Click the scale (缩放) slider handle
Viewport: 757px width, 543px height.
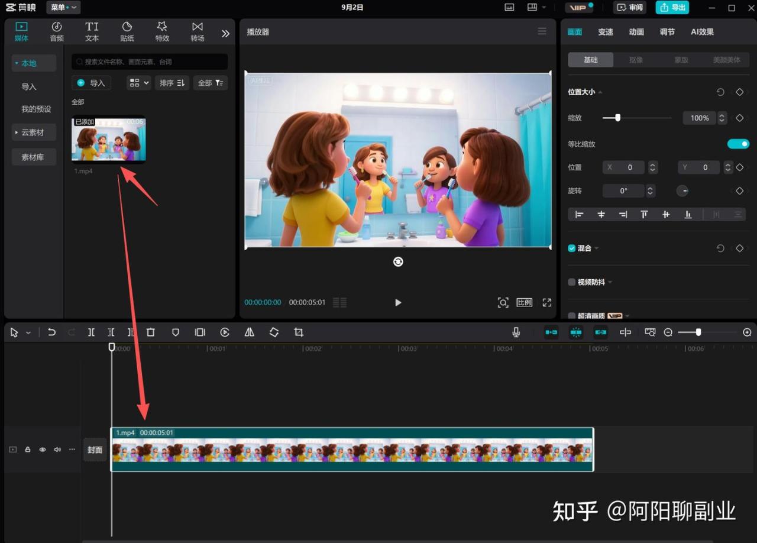tap(617, 118)
